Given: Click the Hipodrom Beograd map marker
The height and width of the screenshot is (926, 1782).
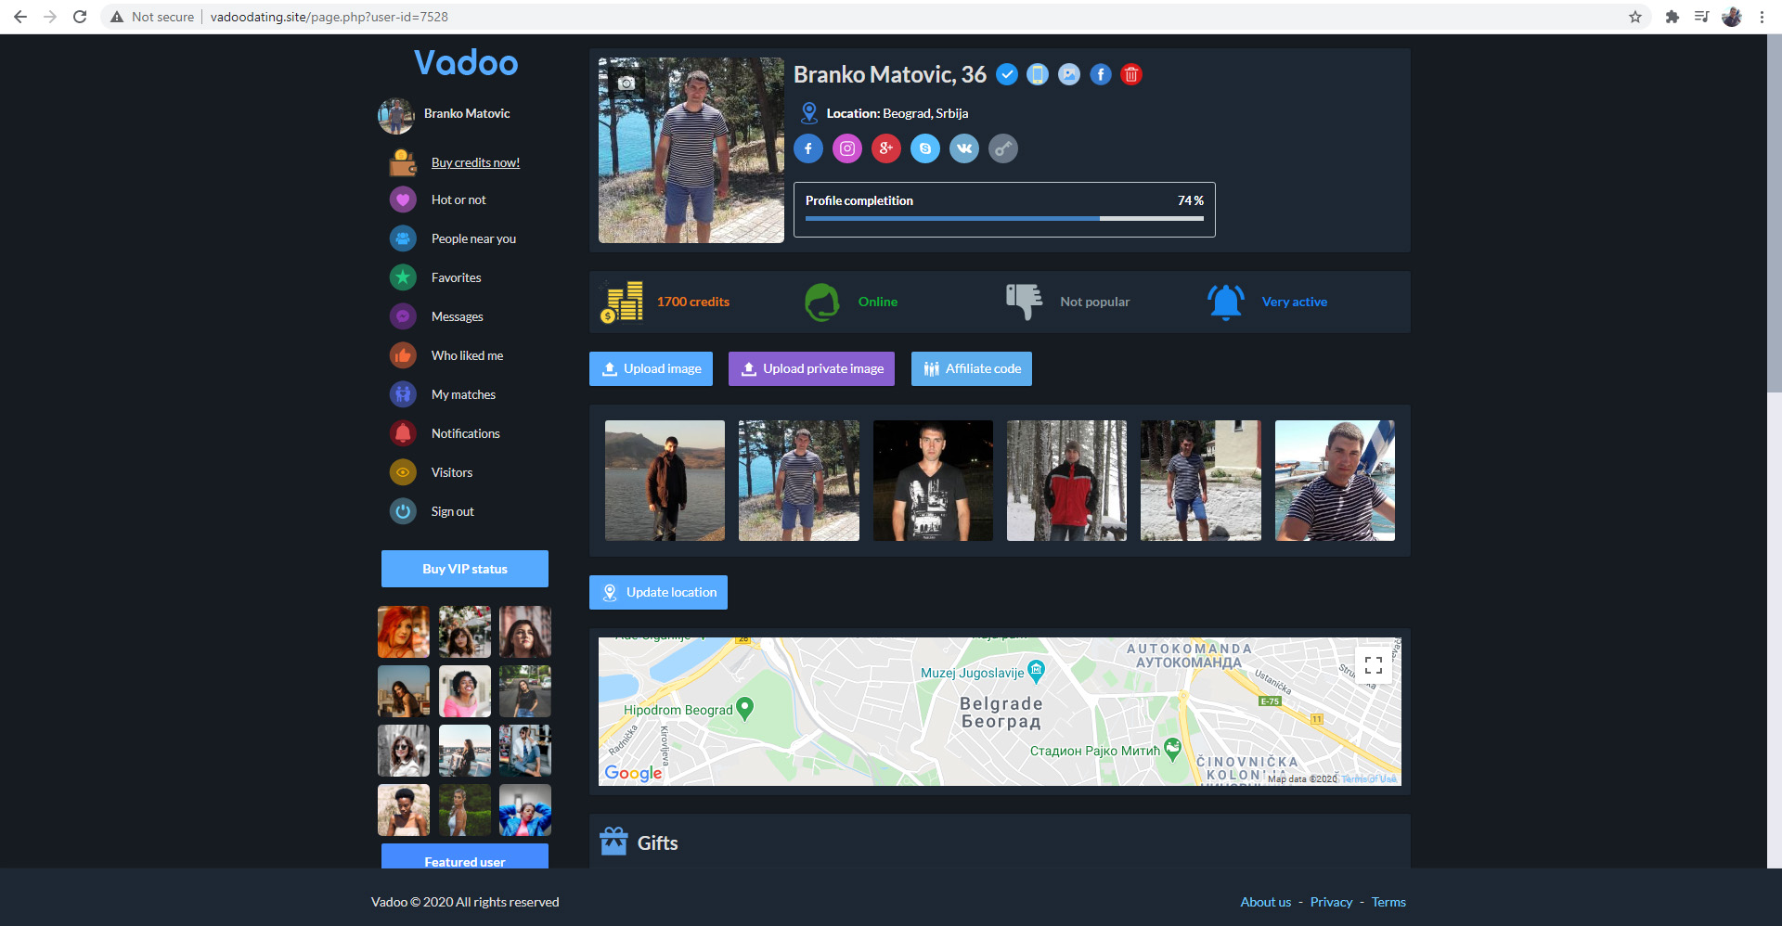Looking at the screenshot, I should coord(744,709).
